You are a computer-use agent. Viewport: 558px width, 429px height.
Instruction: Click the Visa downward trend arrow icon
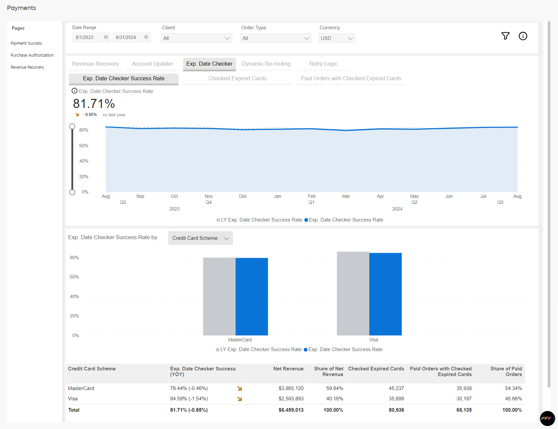click(240, 399)
